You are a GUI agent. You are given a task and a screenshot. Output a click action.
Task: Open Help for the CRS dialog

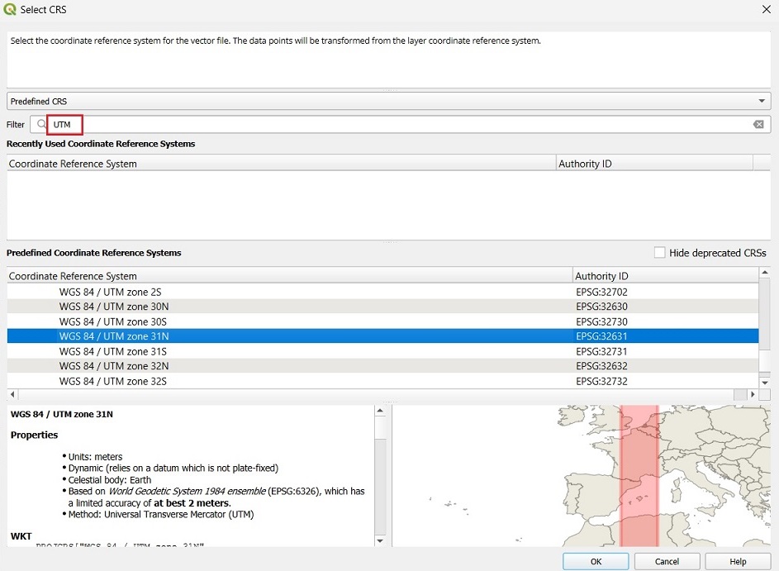[x=738, y=560]
